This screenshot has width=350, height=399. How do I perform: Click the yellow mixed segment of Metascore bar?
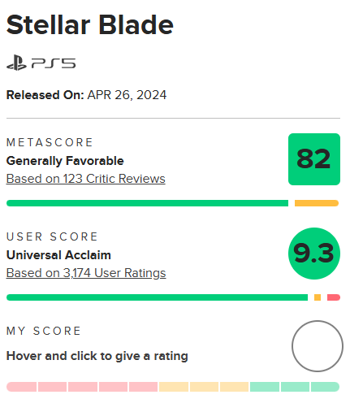317,203
